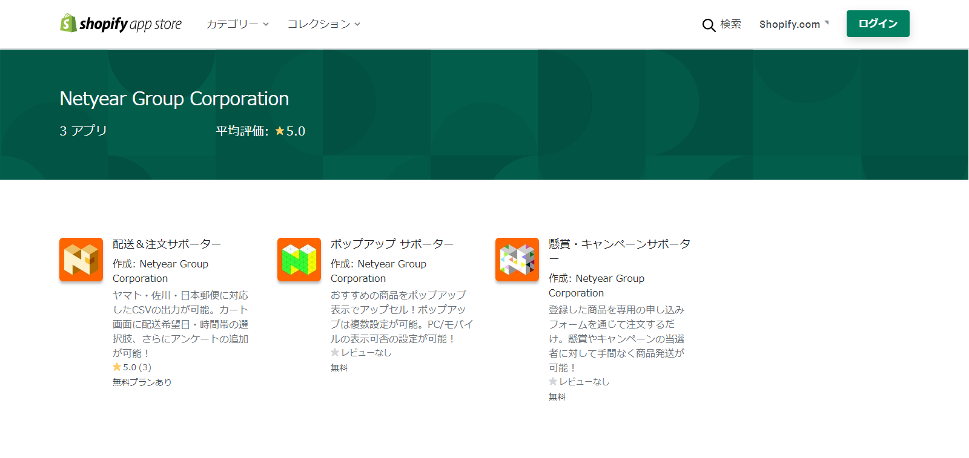Click the 検索 search label

[730, 24]
